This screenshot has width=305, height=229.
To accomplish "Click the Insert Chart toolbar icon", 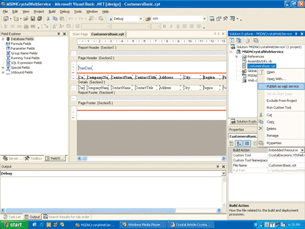I will coord(26,26).
